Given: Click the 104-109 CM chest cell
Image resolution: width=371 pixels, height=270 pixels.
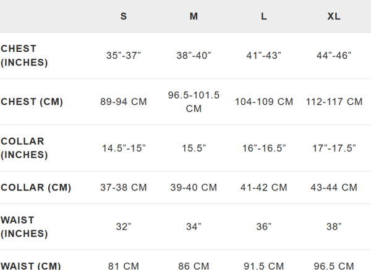Looking at the screenshot, I should click(x=264, y=102).
